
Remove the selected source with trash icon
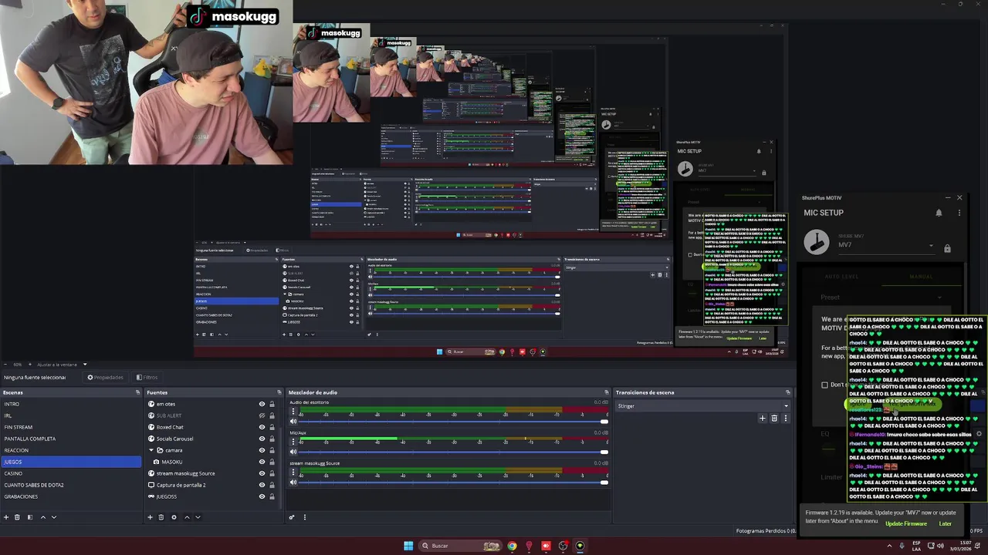point(161,517)
